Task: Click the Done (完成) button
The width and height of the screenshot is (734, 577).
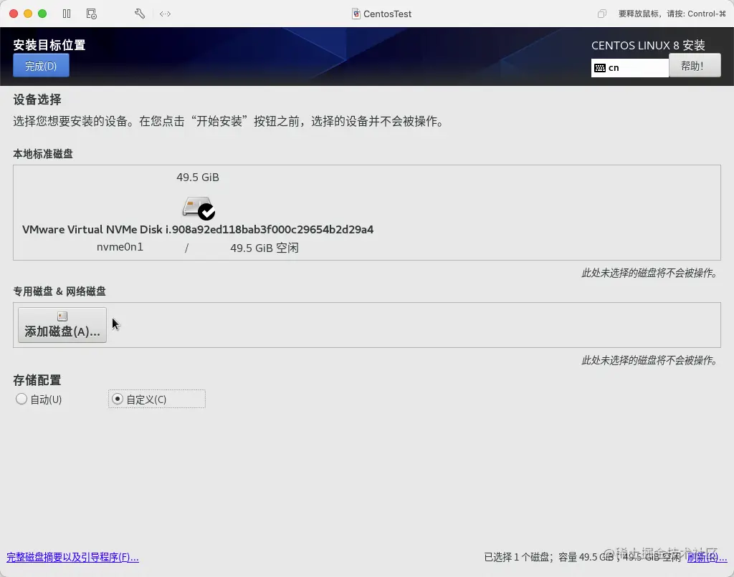Action: pos(41,65)
